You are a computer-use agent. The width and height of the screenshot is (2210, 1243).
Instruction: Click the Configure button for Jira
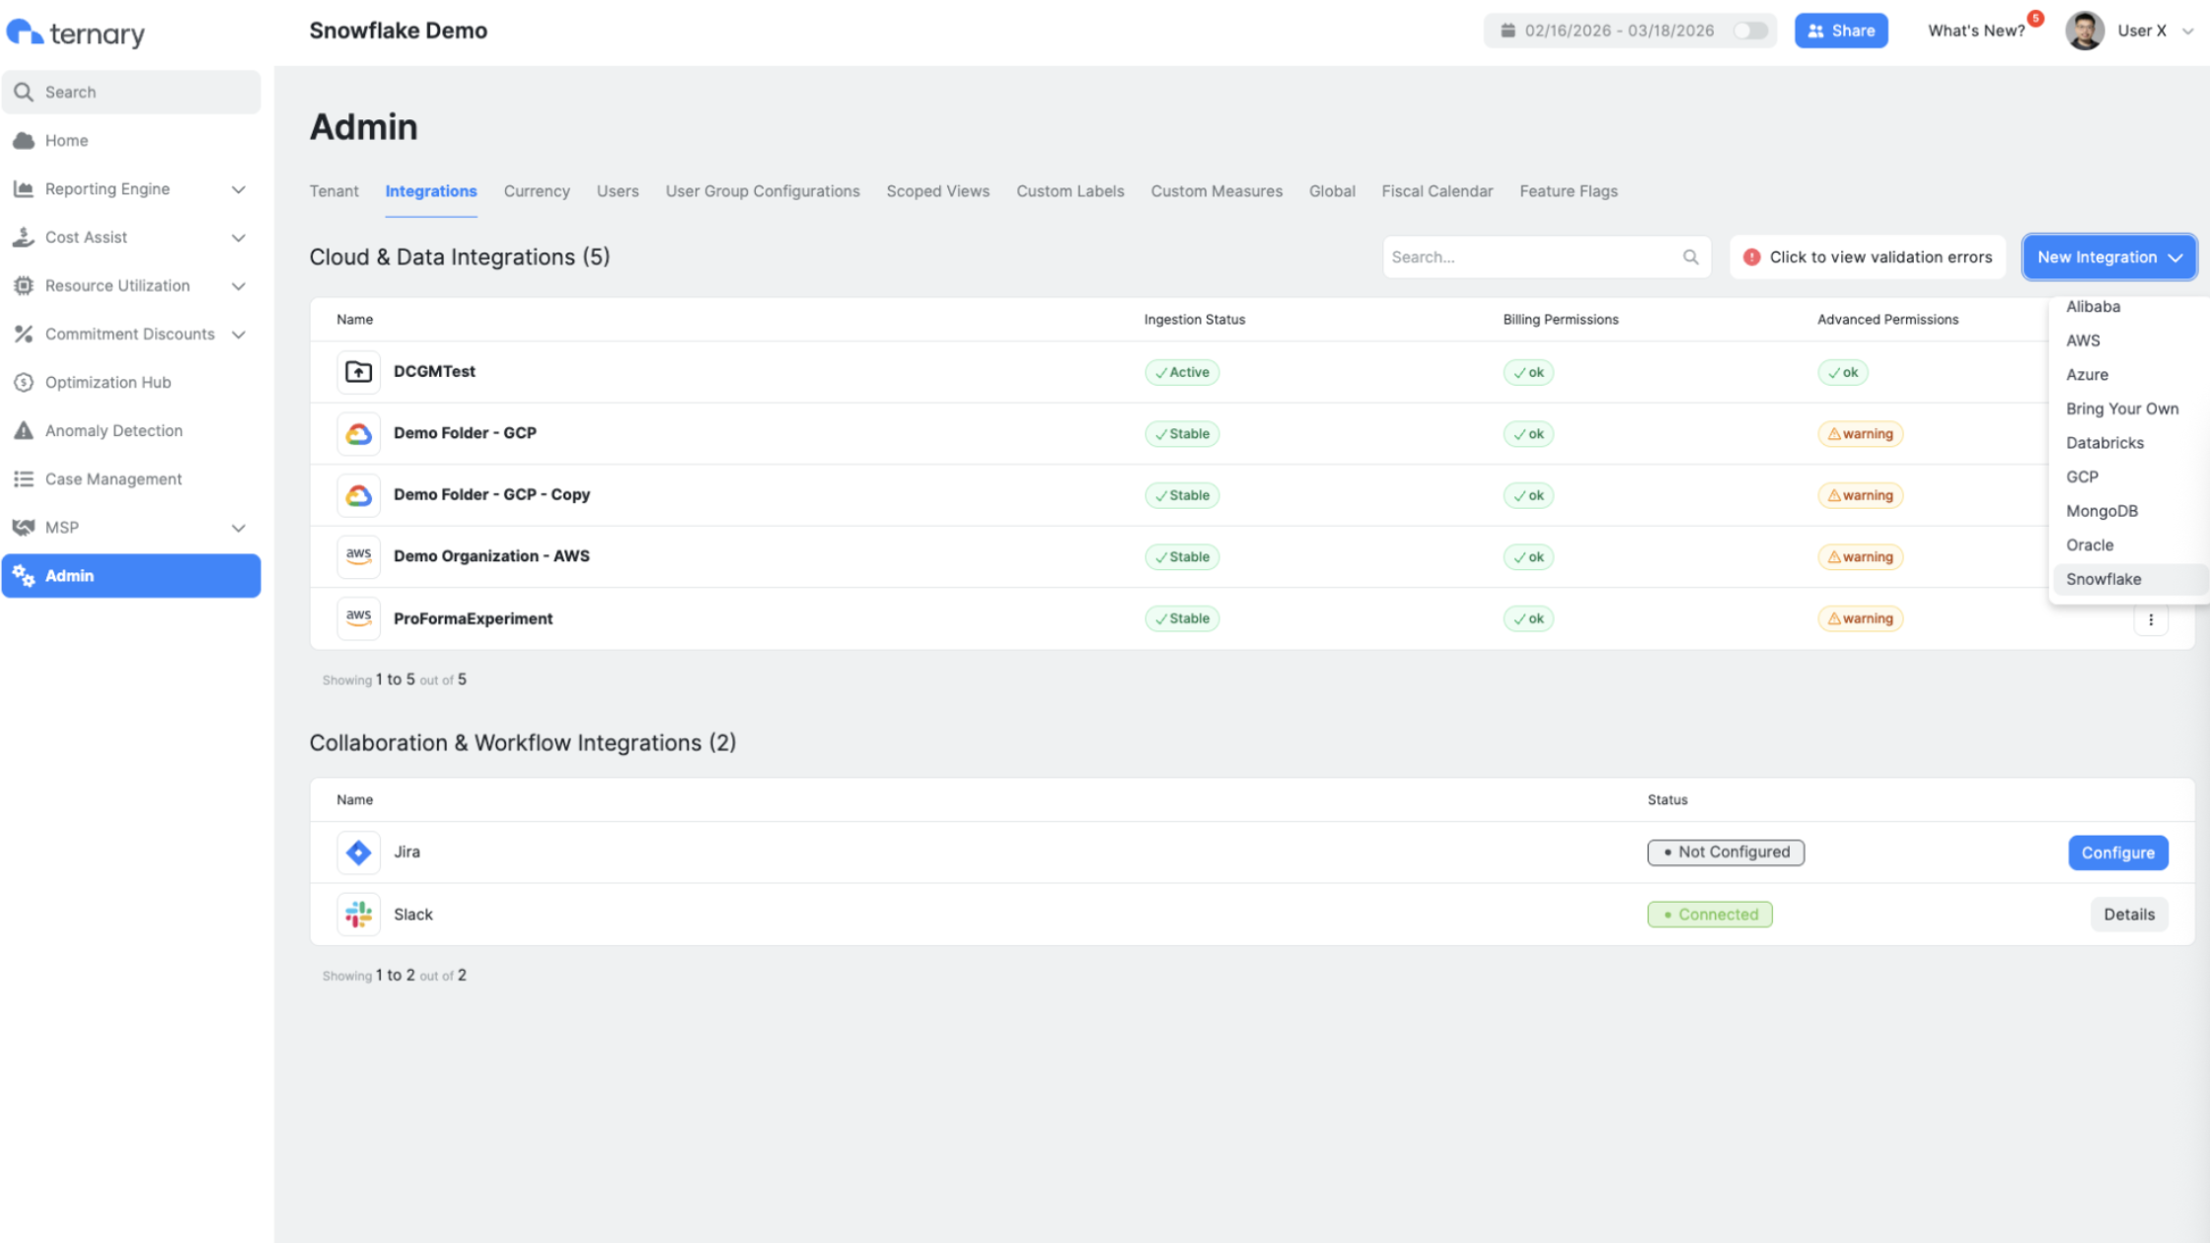[x=2117, y=853]
